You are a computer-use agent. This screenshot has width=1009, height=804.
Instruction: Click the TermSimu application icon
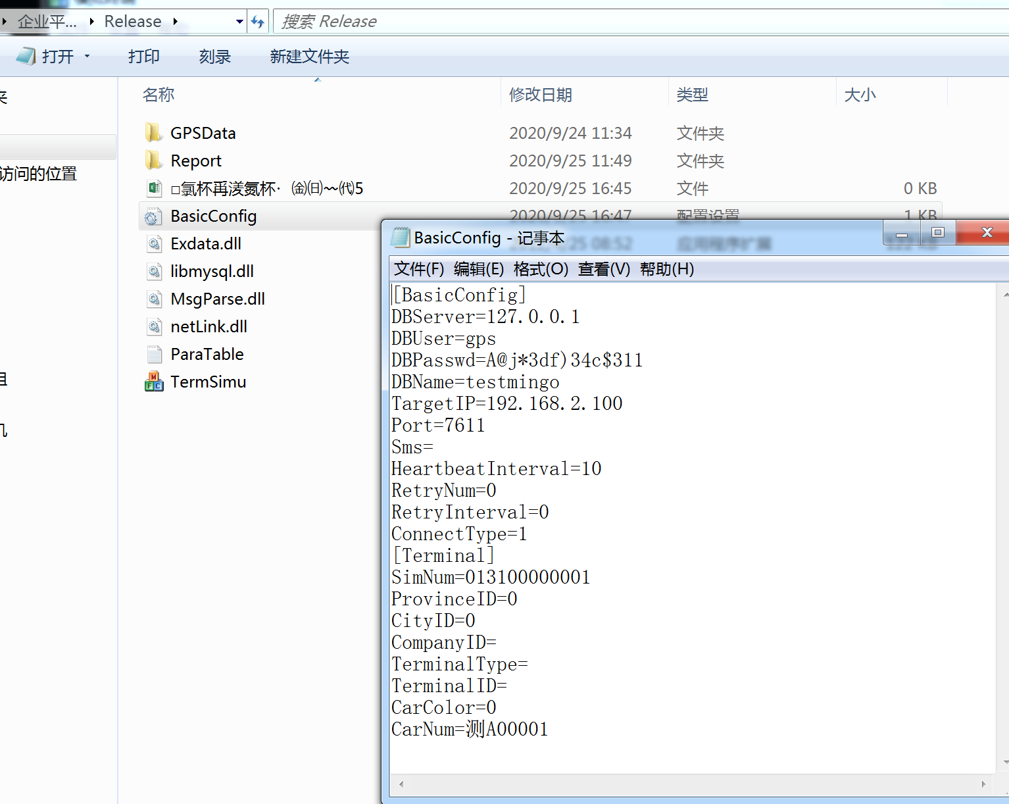pos(154,382)
